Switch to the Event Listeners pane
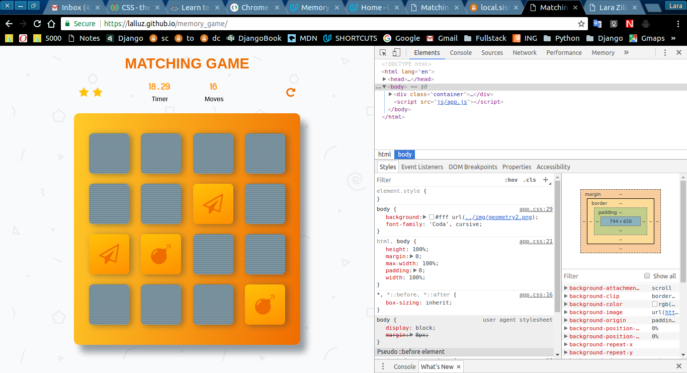687x373 pixels. click(422, 167)
